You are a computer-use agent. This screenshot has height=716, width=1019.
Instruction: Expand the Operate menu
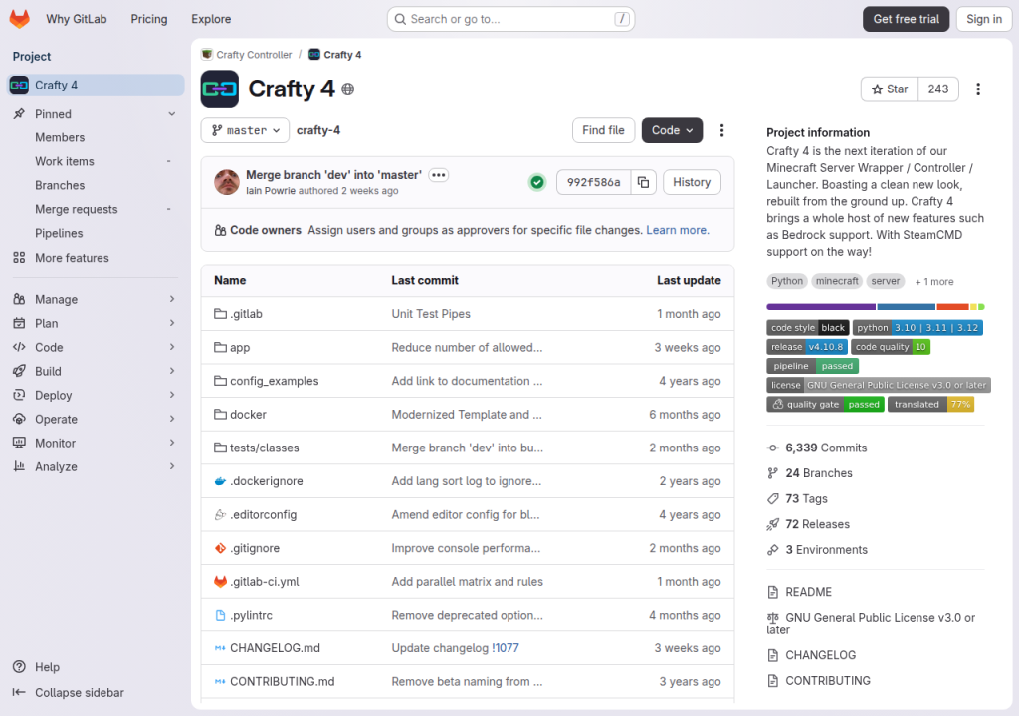(x=95, y=419)
